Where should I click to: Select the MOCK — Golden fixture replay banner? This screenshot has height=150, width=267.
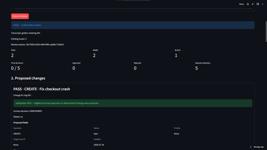pyautogui.click(x=133, y=25)
